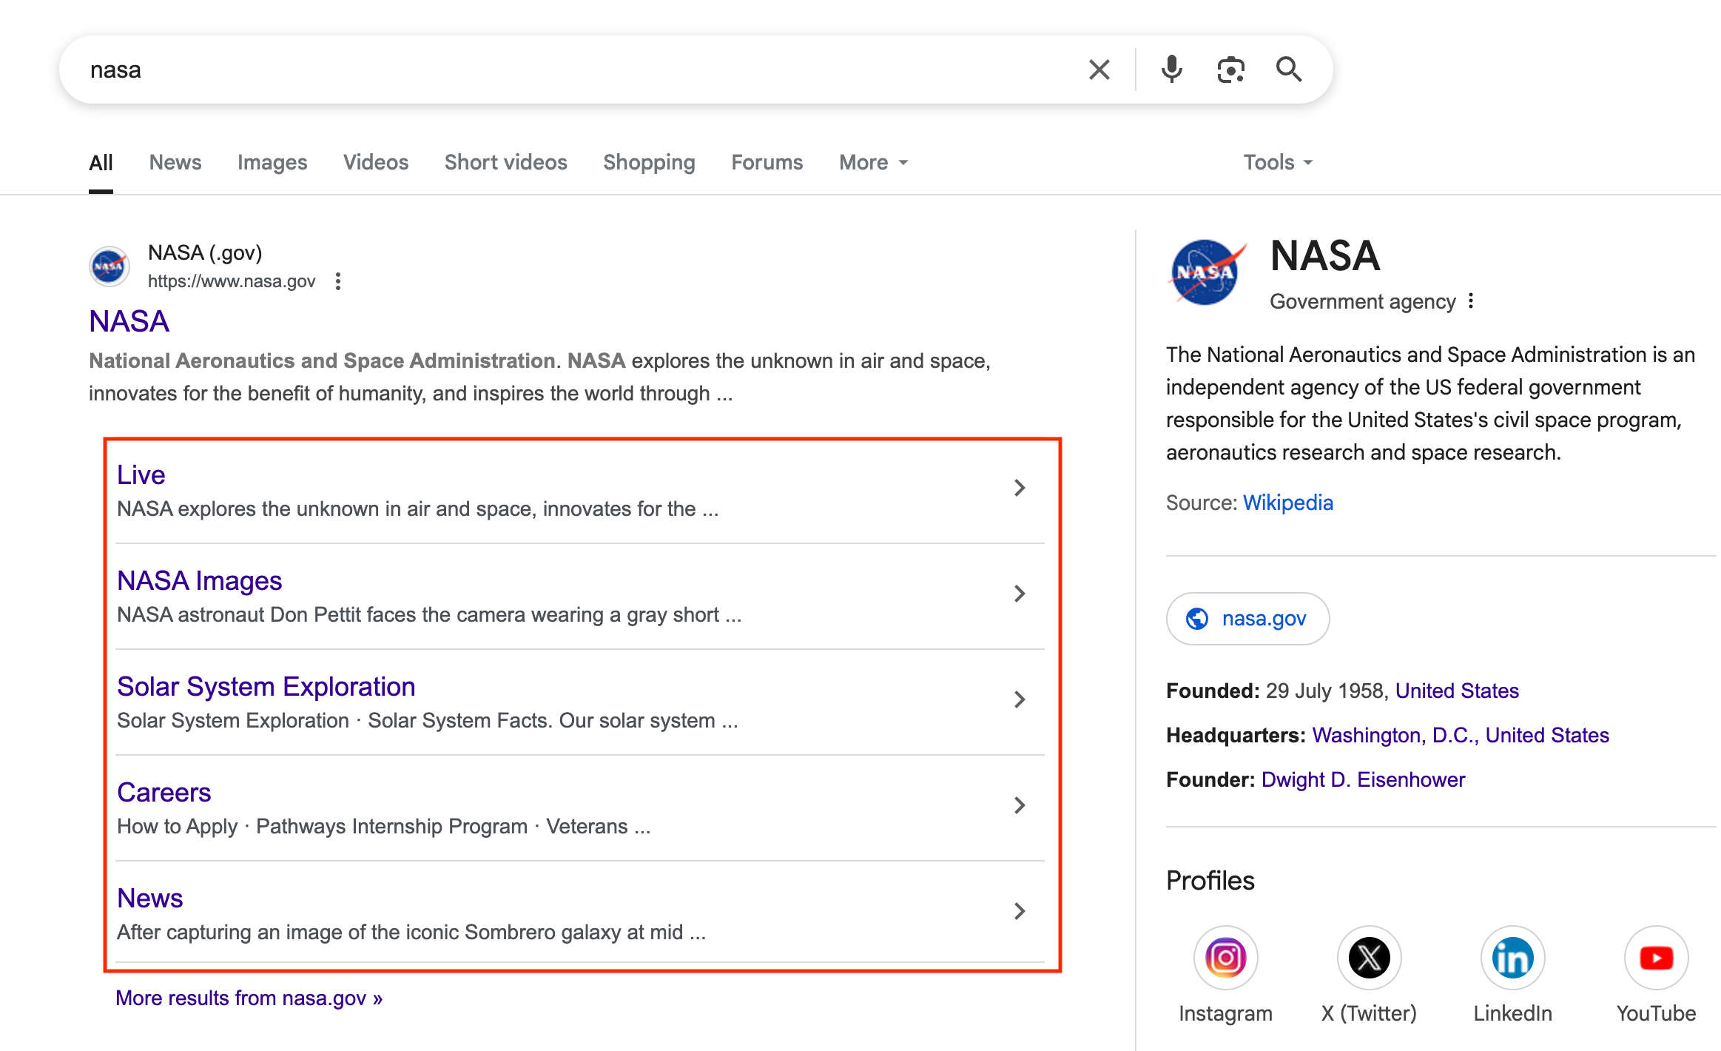Open the Live sitelink
Screen dimensions: 1721x1051
pyautogui.click(x=141, y=475)
